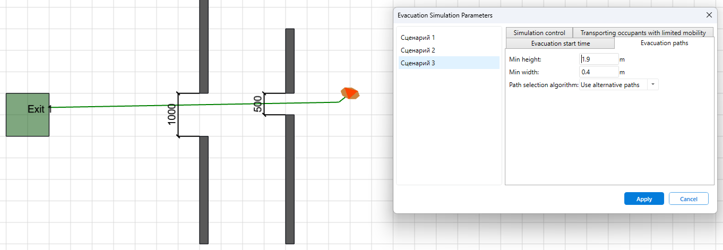Image resolution: width=723 pixels, height=250 pixels.
Task: Open the Evacuation start time tab
Action: pos(560,44)
